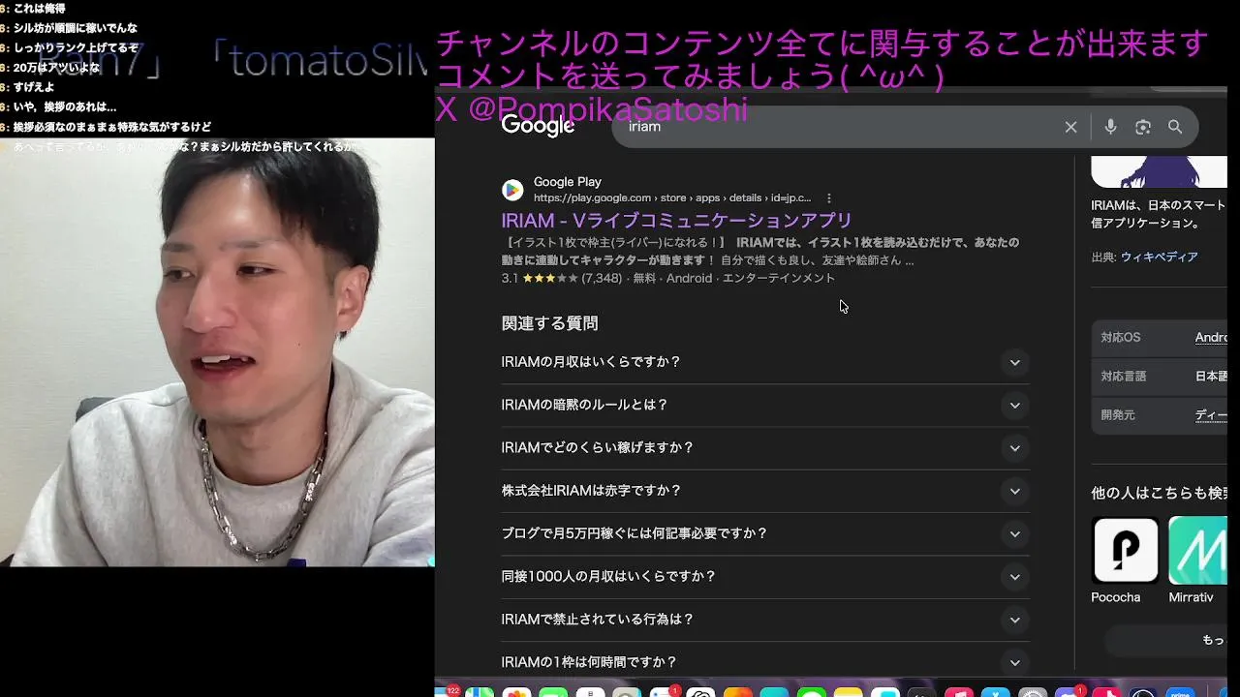Expand the question IRIAMでどのくらい稼げますか？

coord(765,448)
